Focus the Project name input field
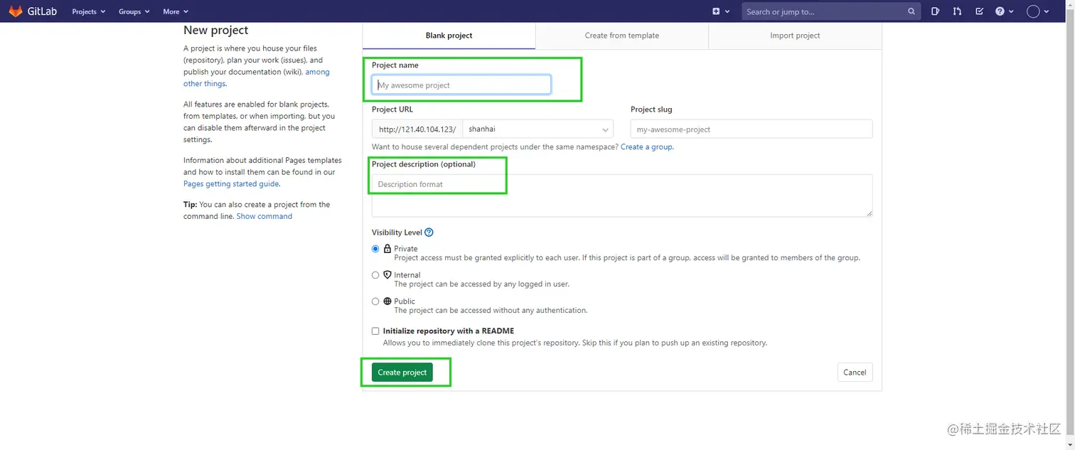This screenshot has height=450, width=1075. pyautogui.click(x=461, y=85)
